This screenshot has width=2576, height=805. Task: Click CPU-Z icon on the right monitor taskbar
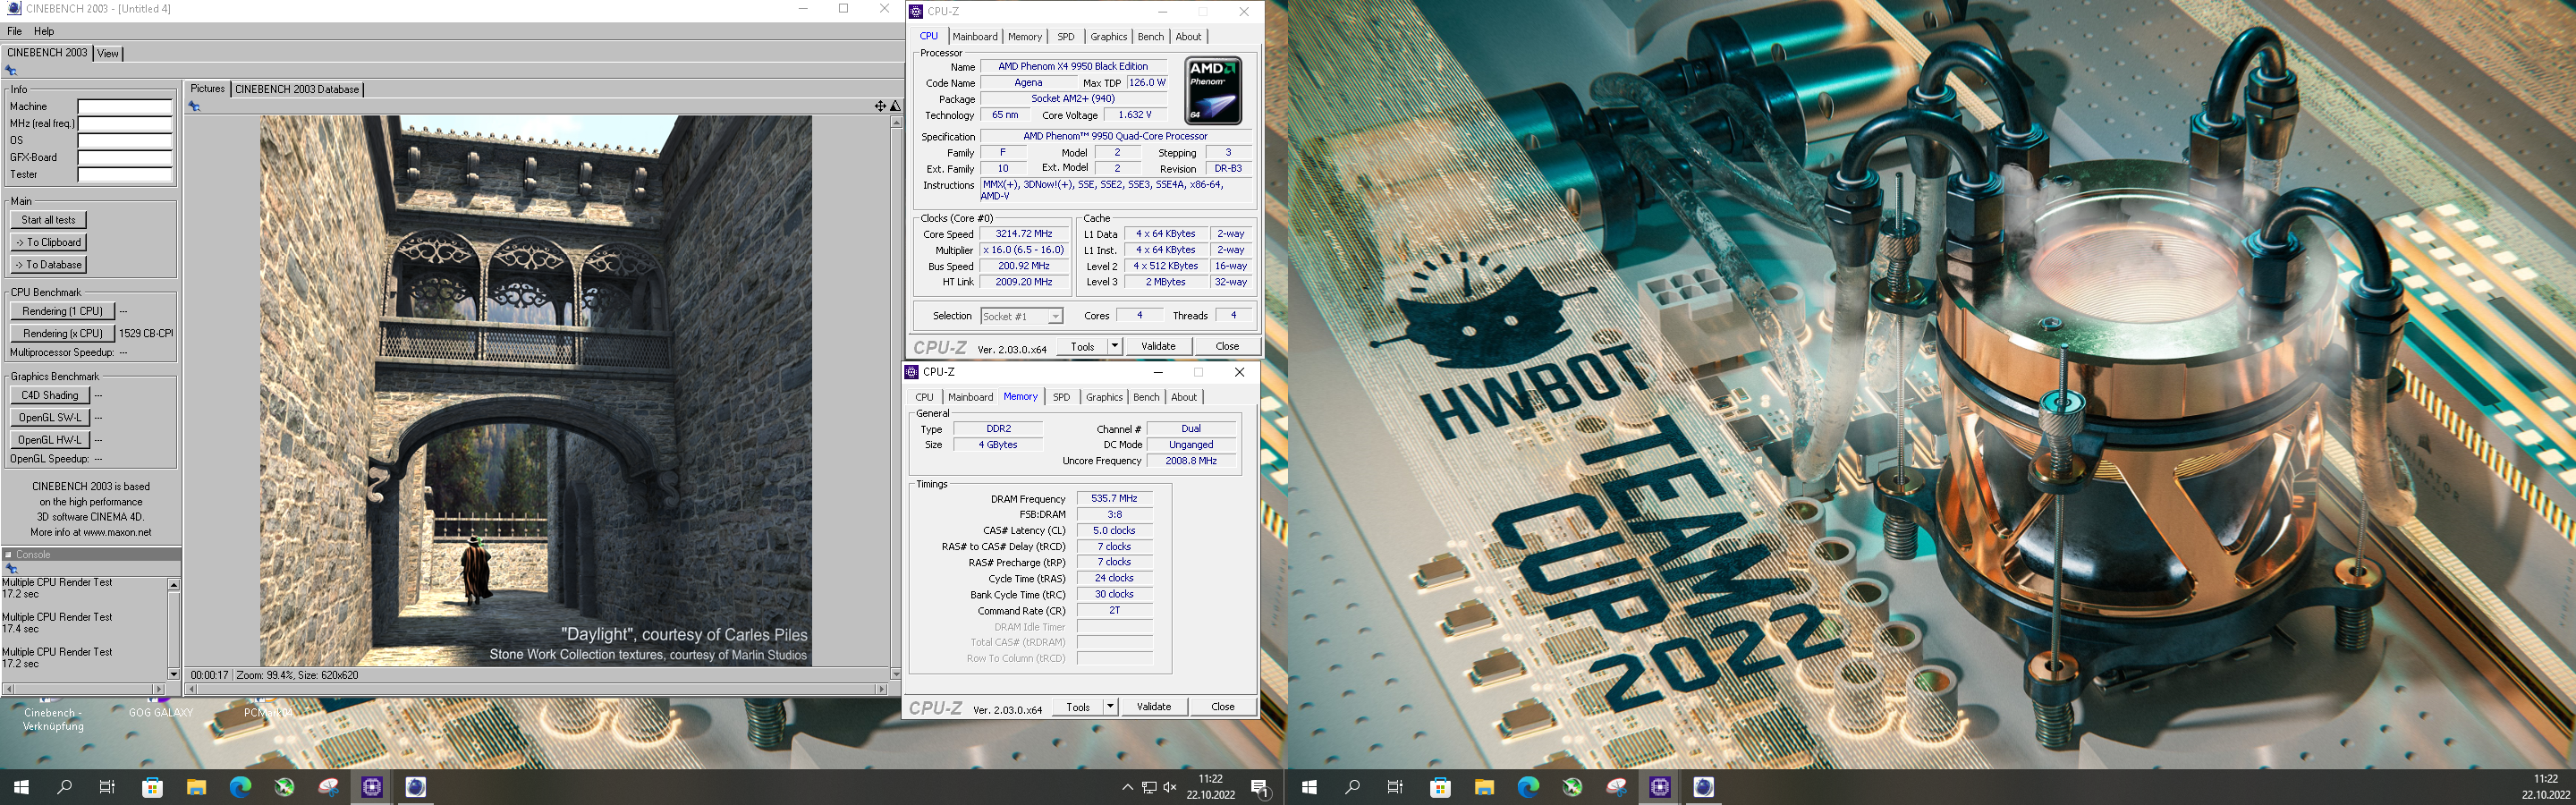(x=1660, y=787)
